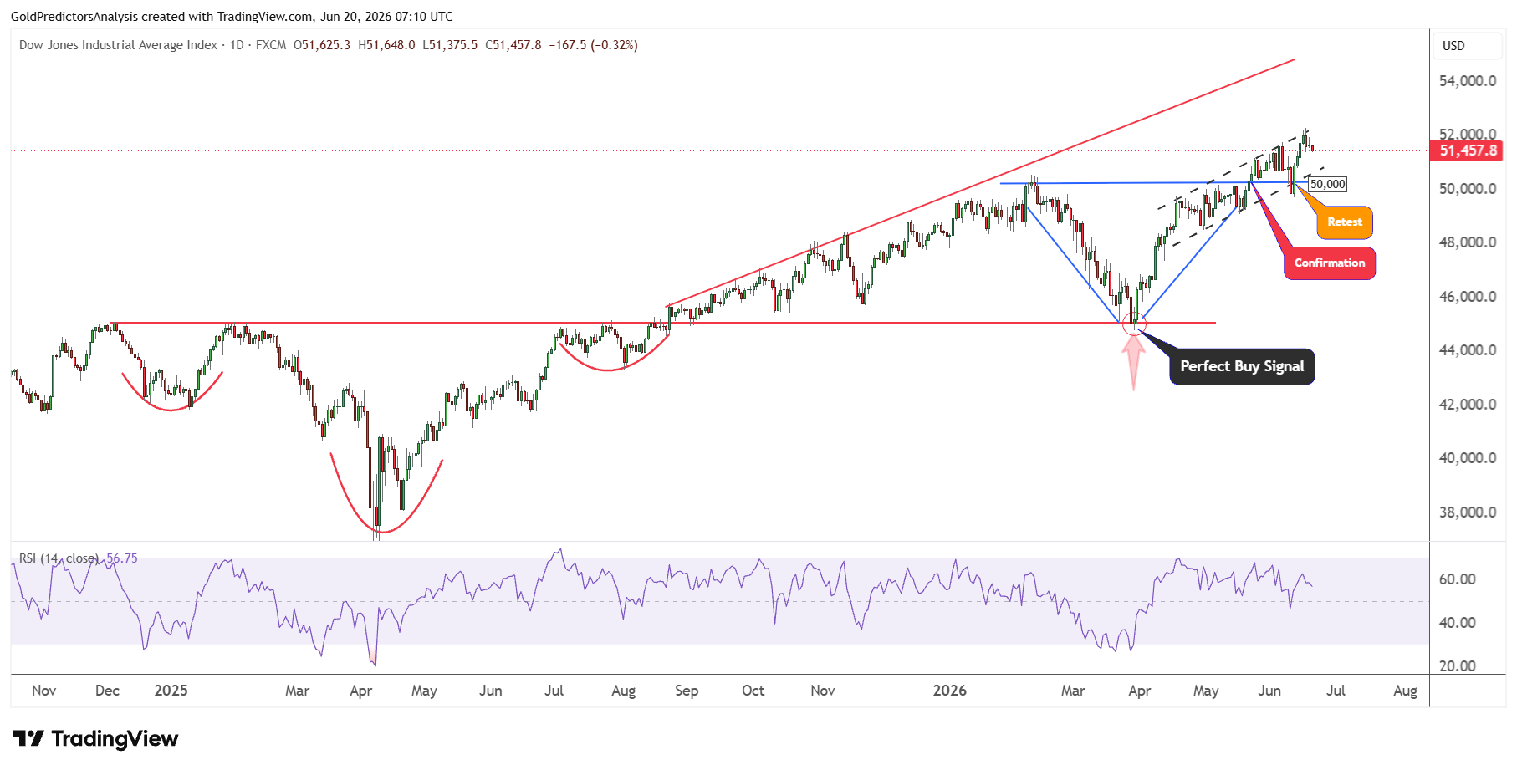Viewport: 1517px width, 770px height.
Task: Click the 2025 year label on time axis
Action: (x=171, y=691)
